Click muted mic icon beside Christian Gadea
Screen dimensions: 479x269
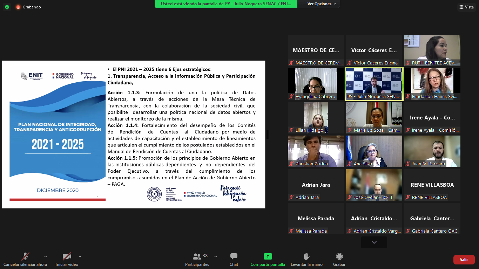coord(291,164)
